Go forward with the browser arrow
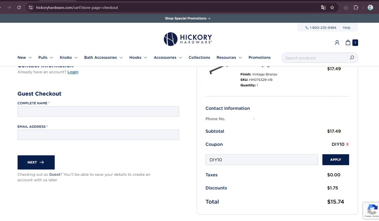The width and height of the screenshot is (379, 221). [x=9, y=8]
